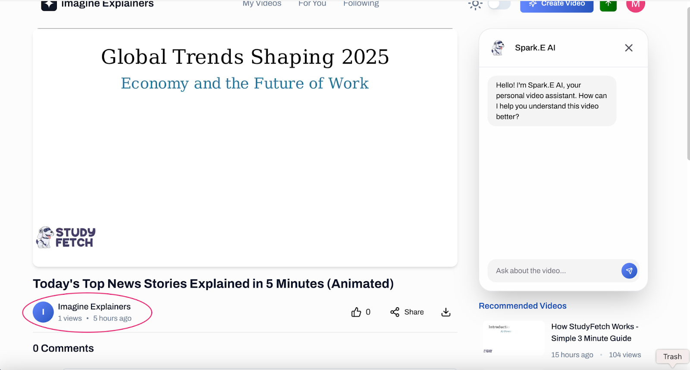
Task: Download the video with download icon
Action: pos(446,312)
